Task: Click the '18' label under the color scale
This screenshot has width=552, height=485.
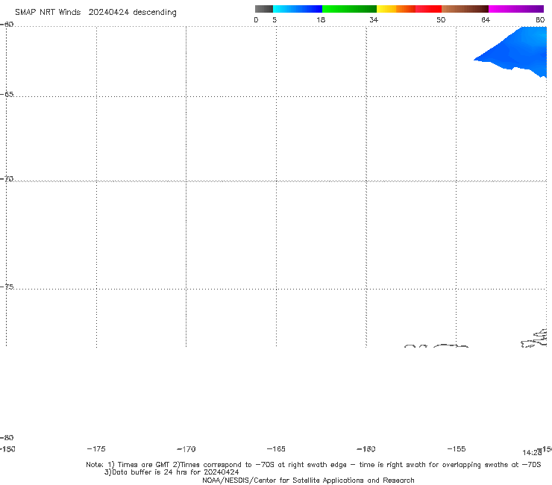Action: [321, 19]
